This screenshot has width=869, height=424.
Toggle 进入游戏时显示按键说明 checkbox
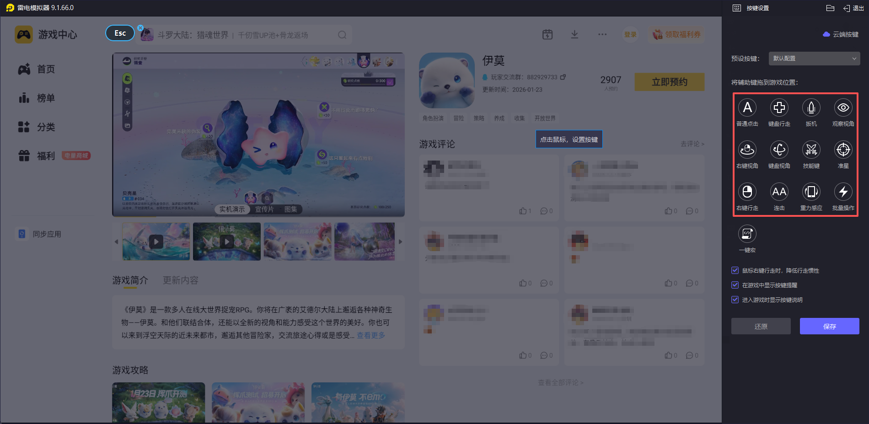[x=735, y=300]
